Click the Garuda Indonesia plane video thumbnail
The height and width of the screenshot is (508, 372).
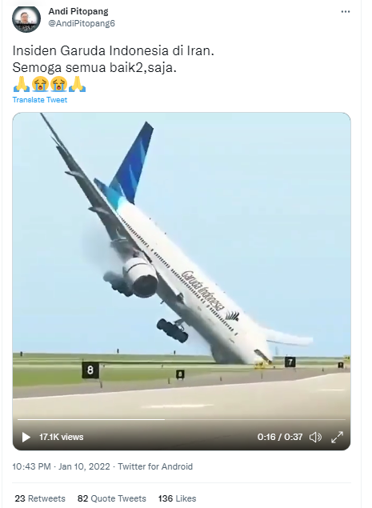coord(182,266)
